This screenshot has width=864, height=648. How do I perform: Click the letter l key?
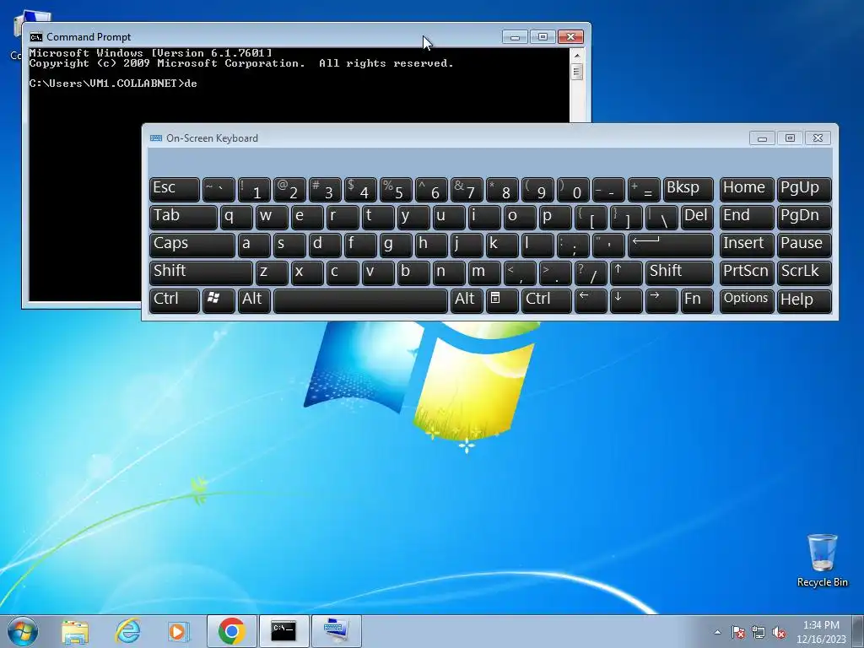(537, 245)
